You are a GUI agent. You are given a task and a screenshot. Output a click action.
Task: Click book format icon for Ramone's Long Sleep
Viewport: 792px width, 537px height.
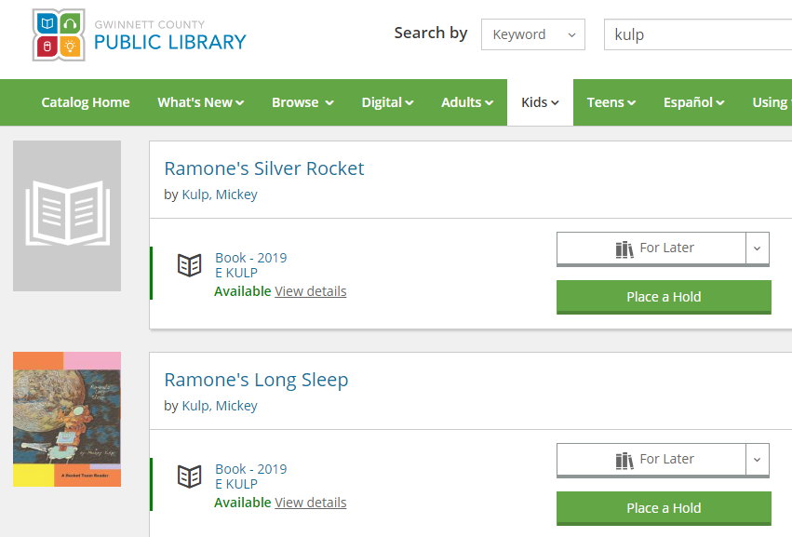point(190,477)
